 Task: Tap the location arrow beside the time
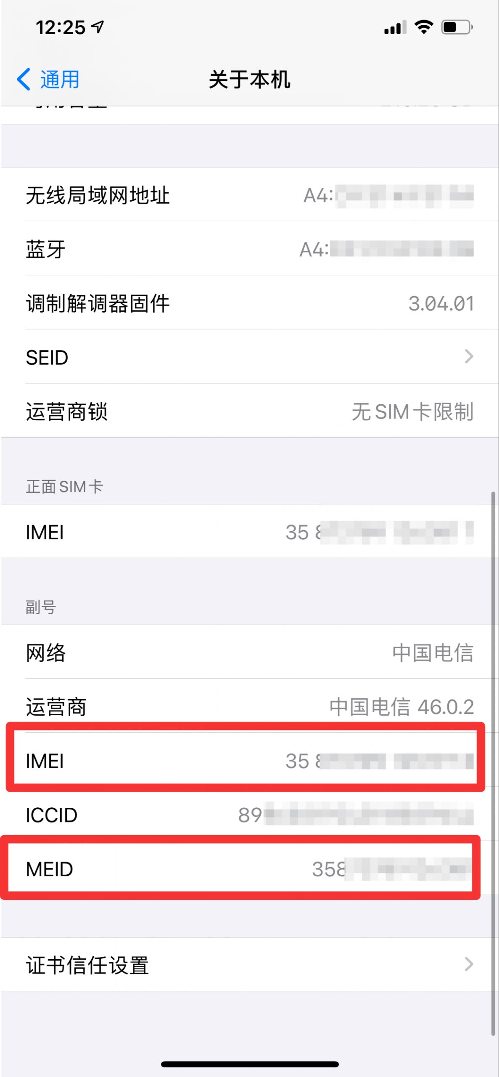tap(98, 27)
